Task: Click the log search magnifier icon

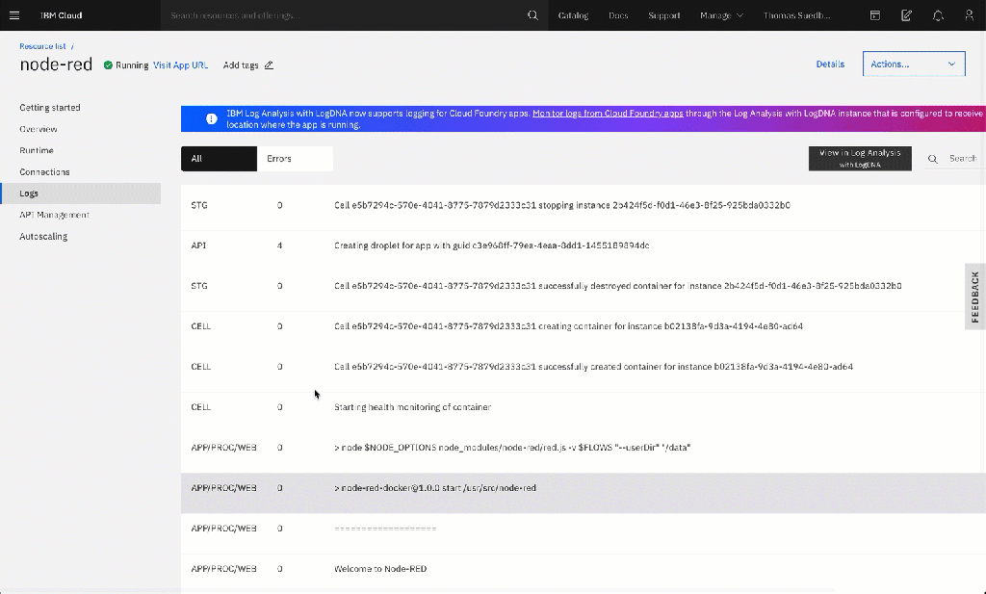Action: [x=932, y=159]
